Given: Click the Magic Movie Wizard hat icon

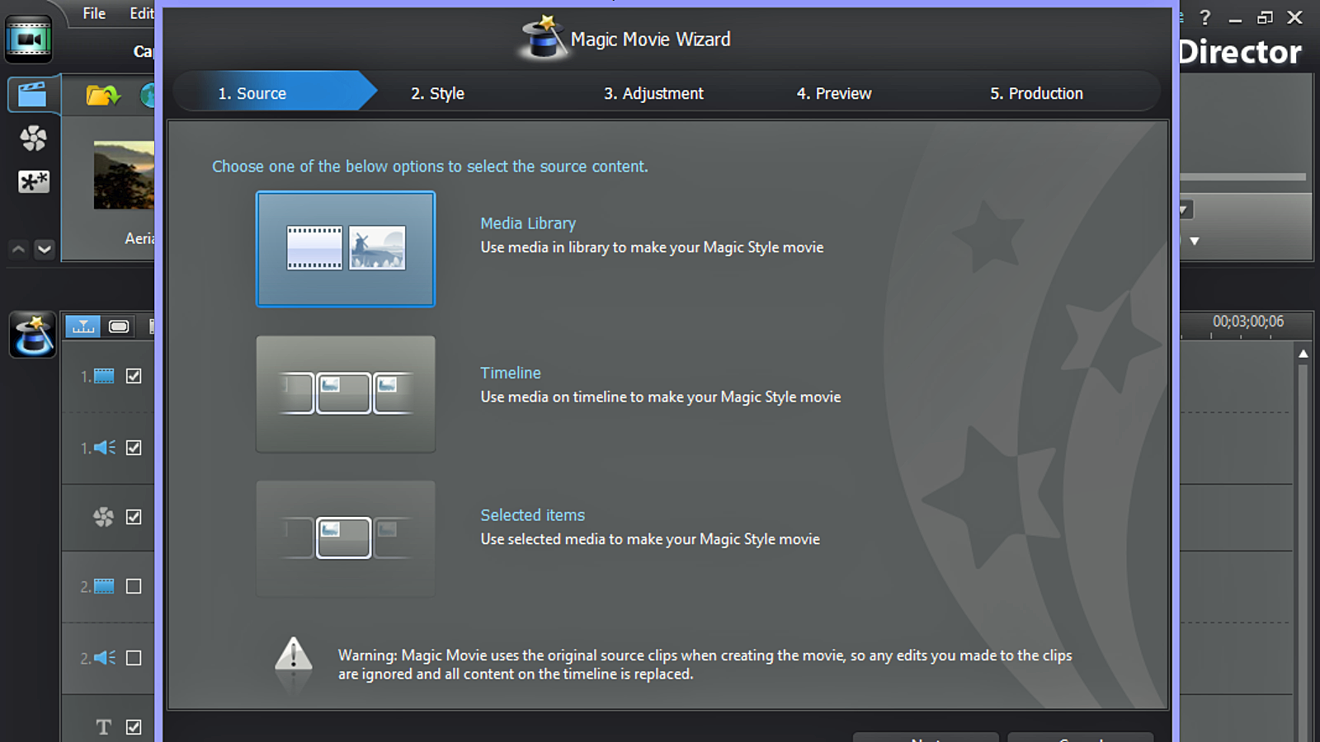Looking at the screenshot, I should click(x=33, y=335).
